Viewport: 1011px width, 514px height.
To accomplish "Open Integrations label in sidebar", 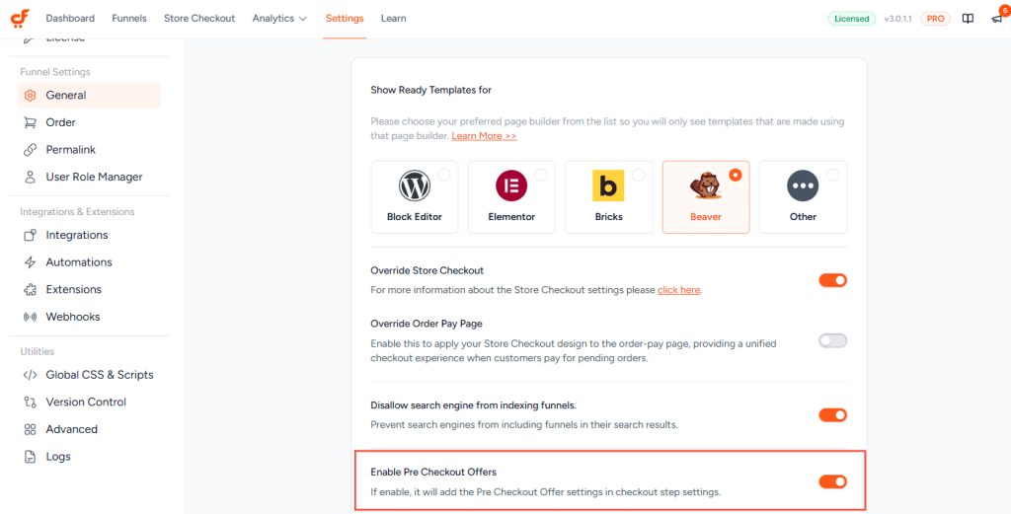I will point(77,235).
